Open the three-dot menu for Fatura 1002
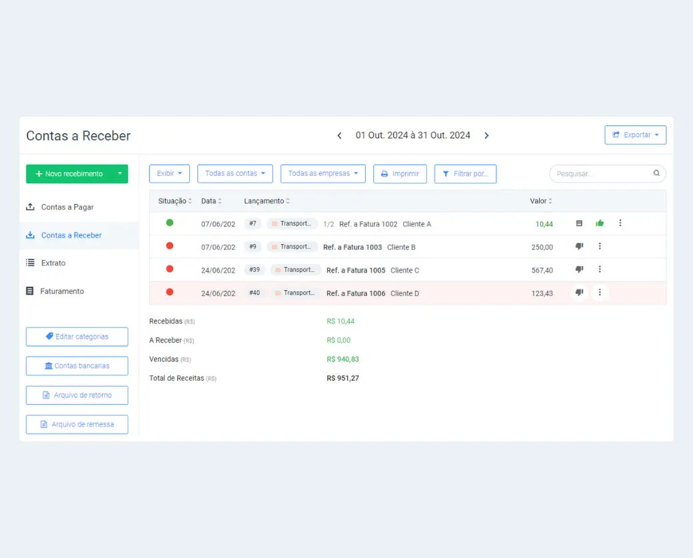This screenshot has height=558, width=693. pos(620,223)
